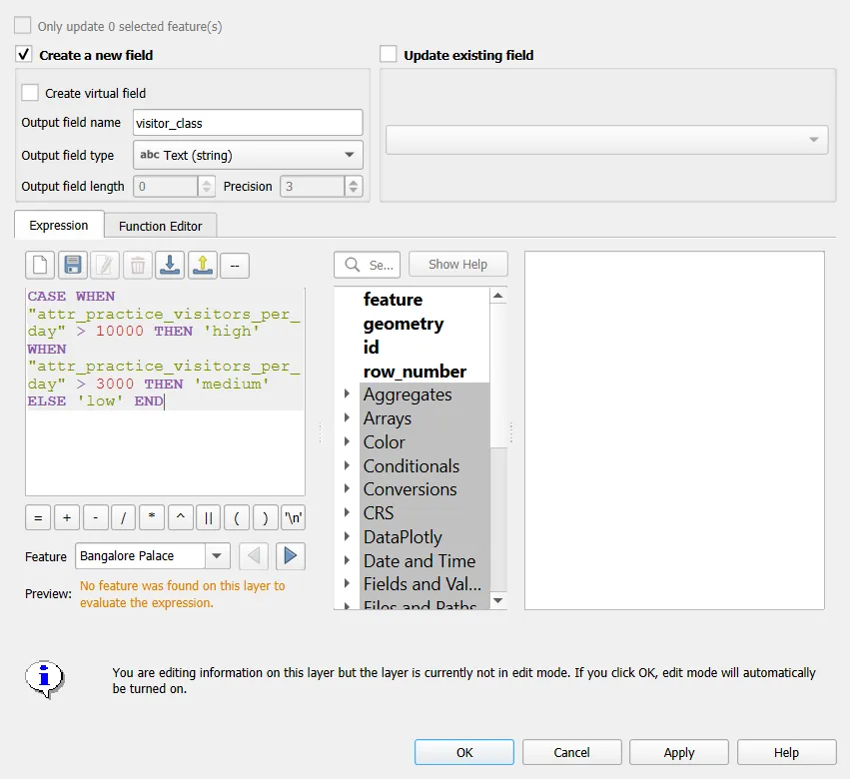Insert the plus operator

point(67,518)
